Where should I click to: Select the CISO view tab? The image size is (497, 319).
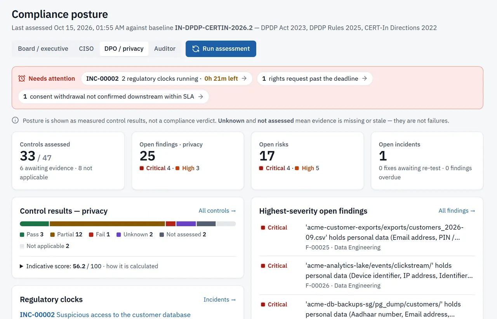(x=86, y=49)
